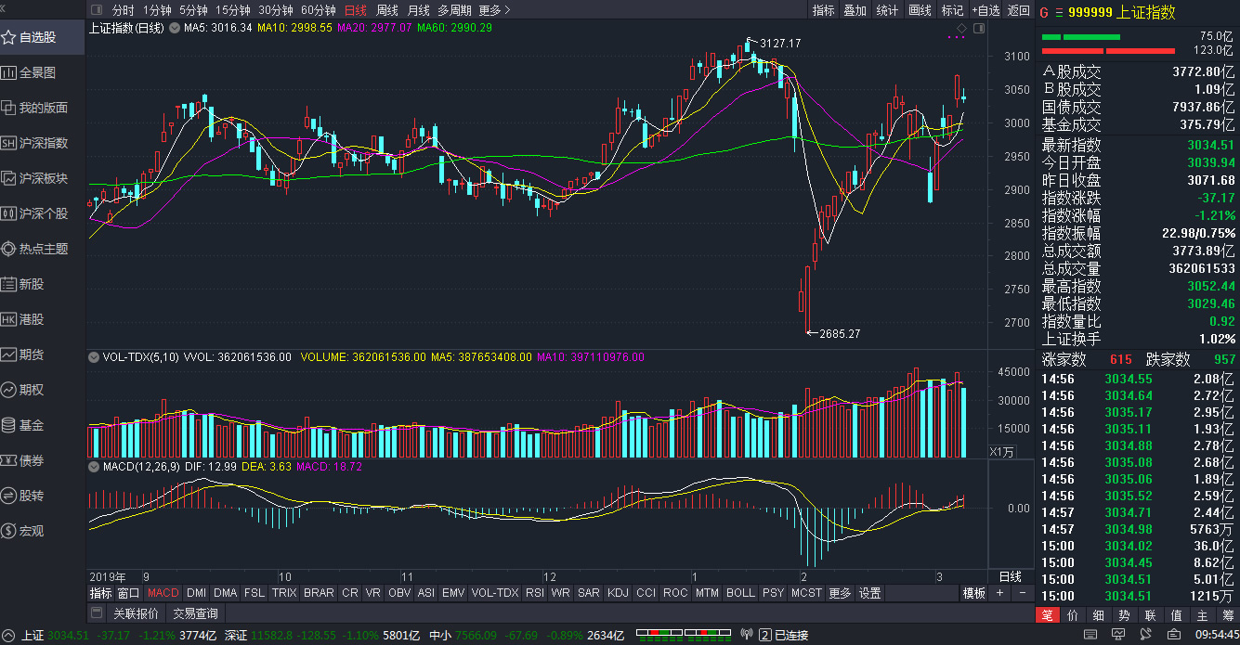Click the +自选 add to watchlist button
Viewport: 1240px width, 645px height.
(x=985, y=10)
